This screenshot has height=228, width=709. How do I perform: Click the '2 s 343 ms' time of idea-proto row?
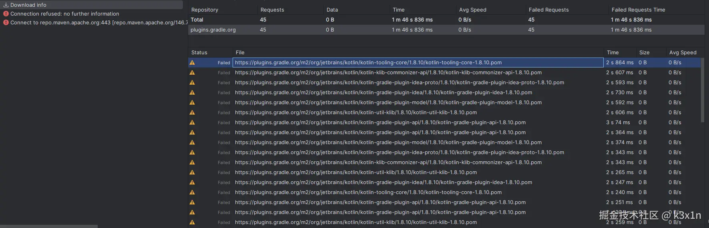[620, 153]
